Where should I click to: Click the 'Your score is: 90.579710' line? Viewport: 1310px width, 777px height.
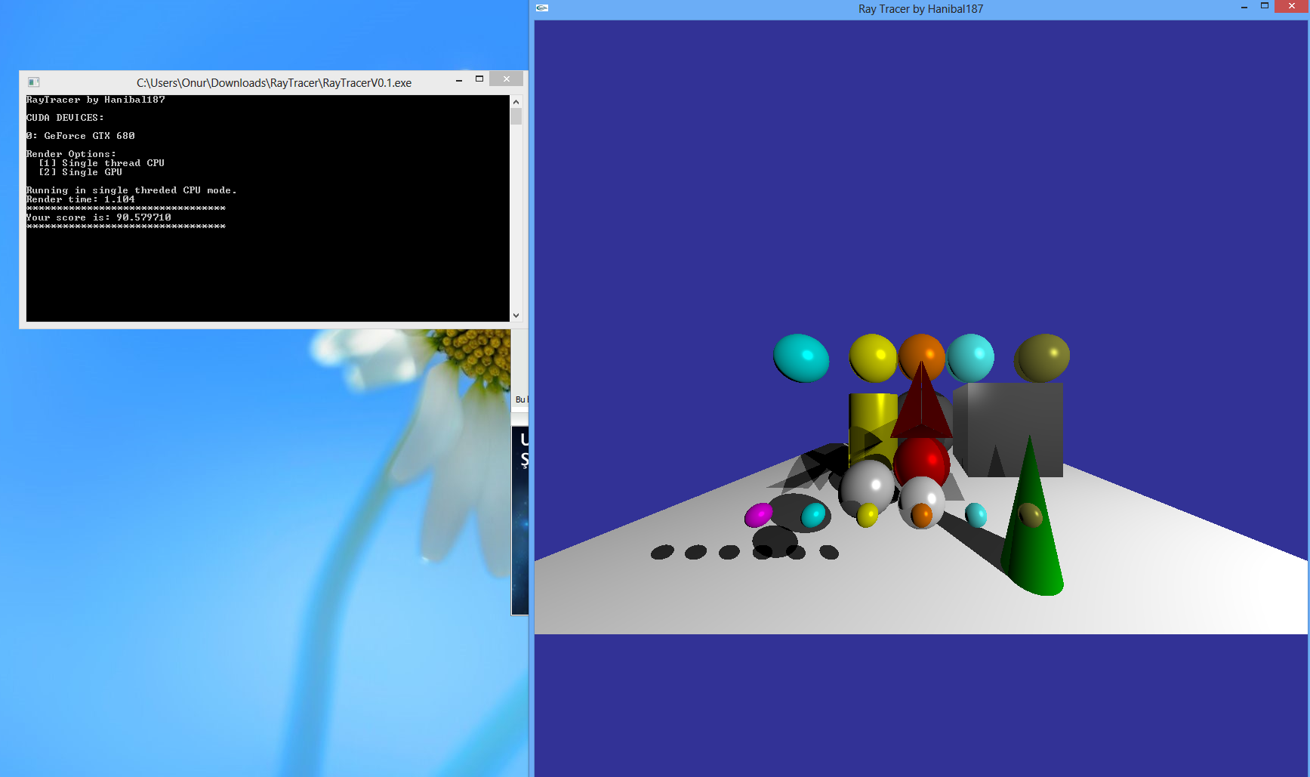coord(99,217)
